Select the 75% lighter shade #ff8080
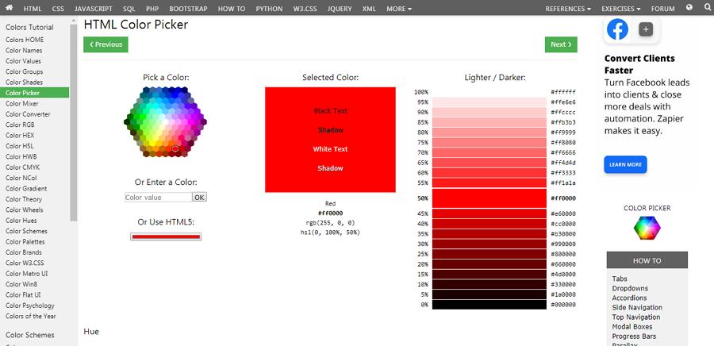This screenshot has width=714, height=346. pyautogui.click(x=489, y=143)
